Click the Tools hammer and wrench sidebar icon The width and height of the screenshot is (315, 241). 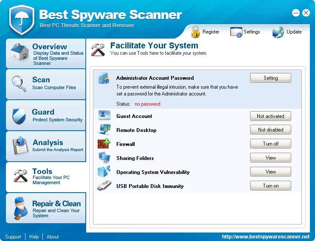20,176
